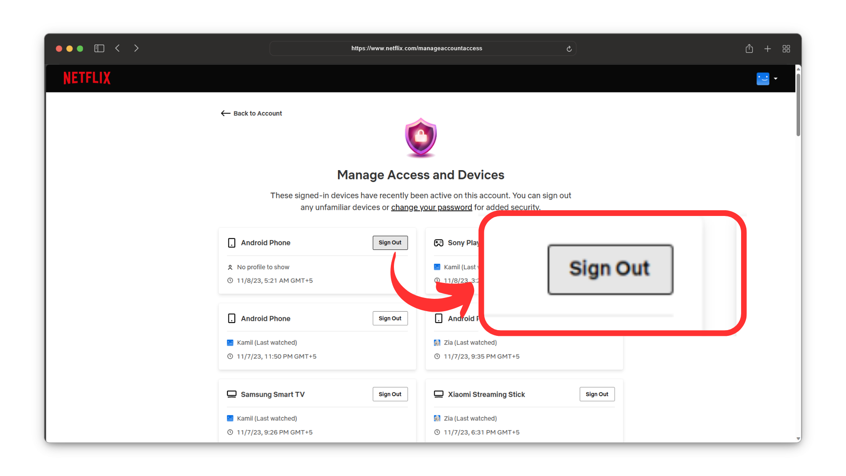Open the browser share icon
Image resolution: width=846 pixels, height=476 pixels.
(x=749, y=48)
